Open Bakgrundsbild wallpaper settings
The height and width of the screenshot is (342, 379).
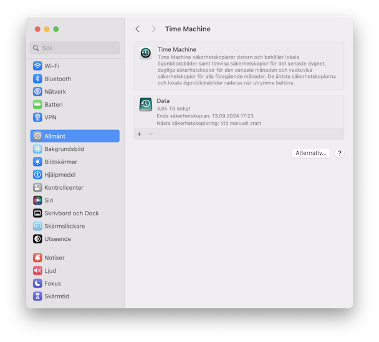[x=75, y=149]
